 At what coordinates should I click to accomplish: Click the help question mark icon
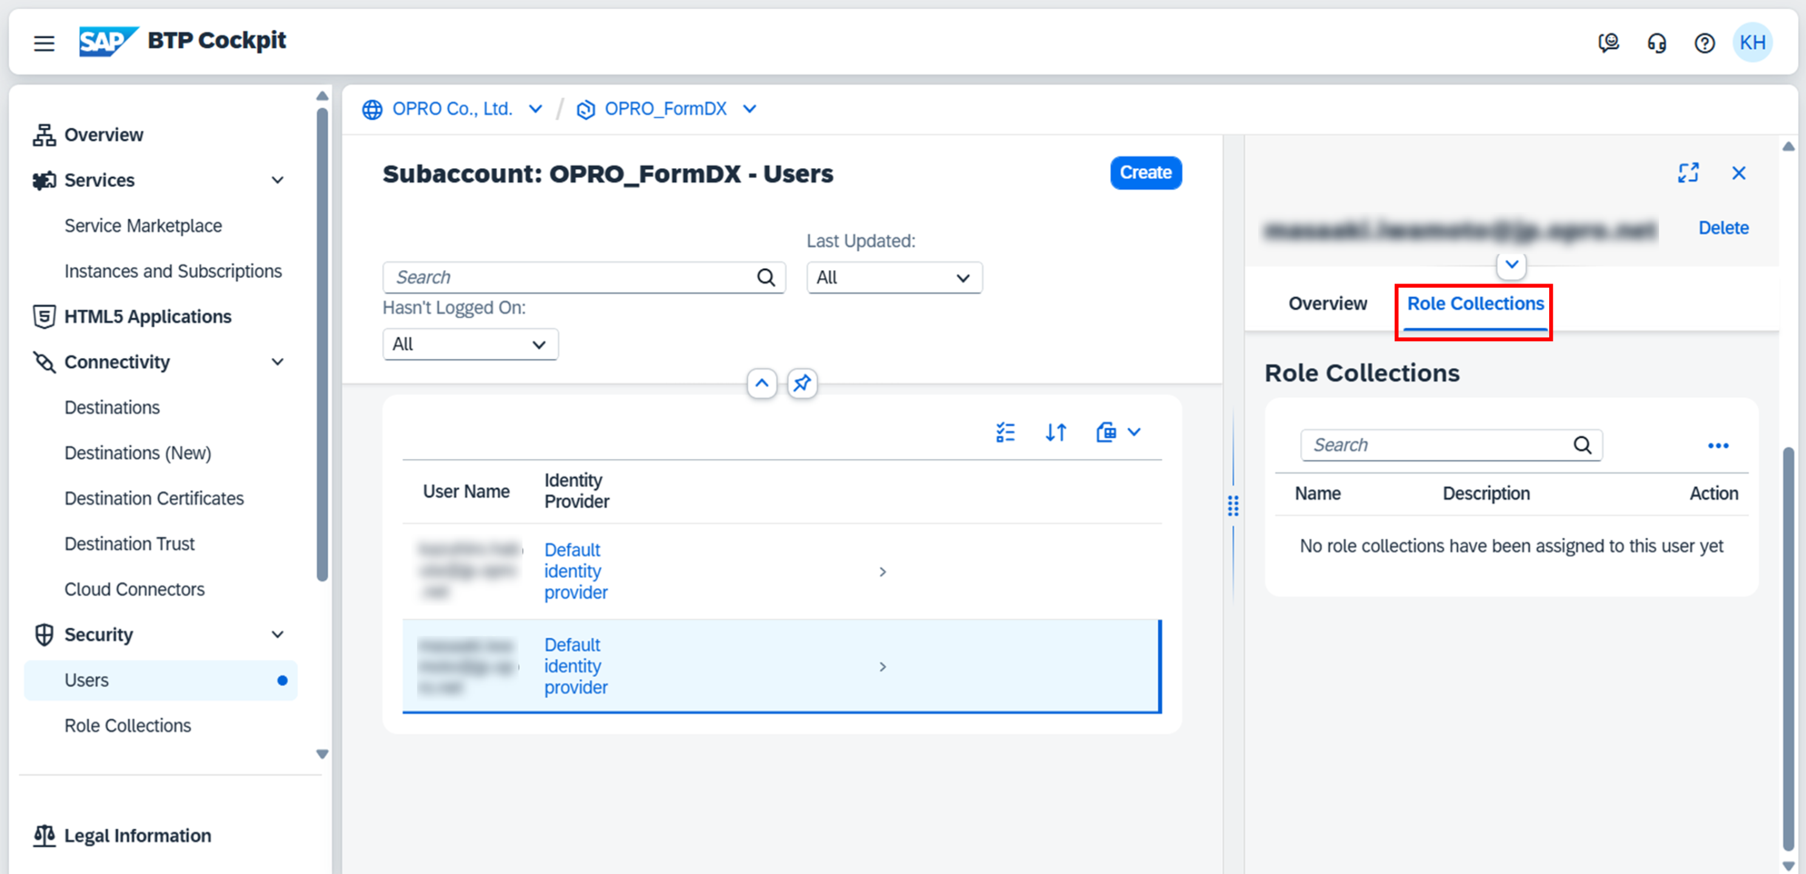pyautogui.click(x=1705, y=44)
